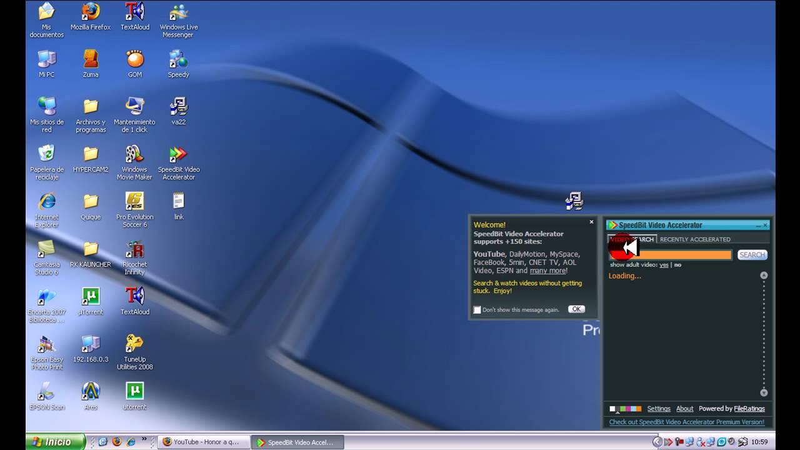Screen dimensions: 800x450
Task: Open SpeedBit Settings link
Action: 659,409
